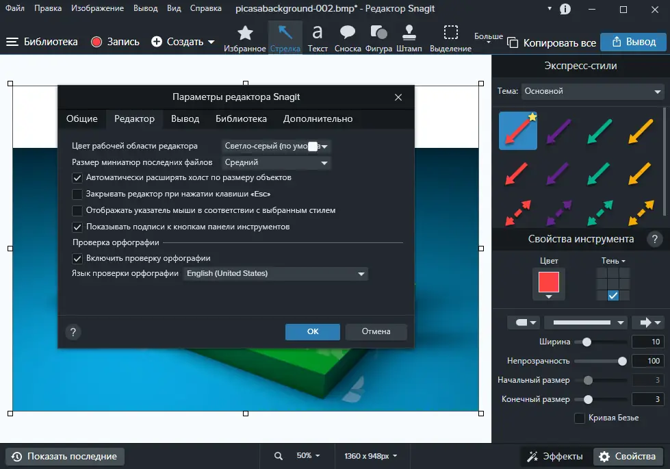Click the Копировать все button

coord(552,42)
